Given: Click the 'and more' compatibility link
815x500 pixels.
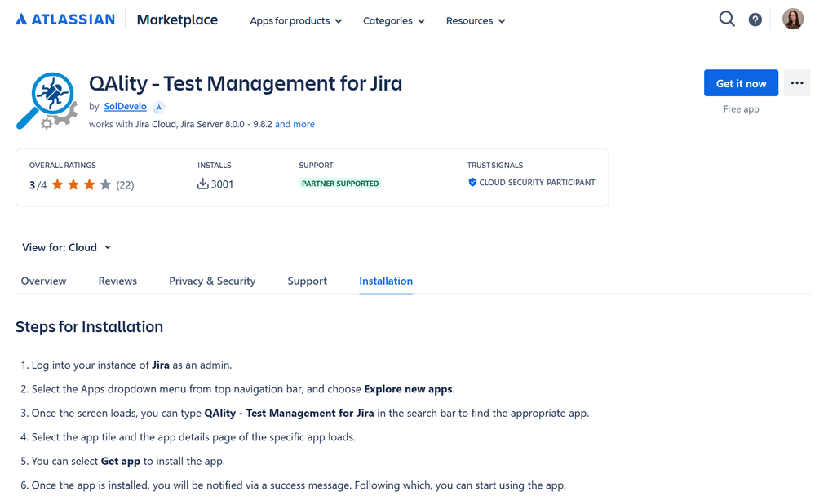Looking at the screenshot, I should [295, 124].
